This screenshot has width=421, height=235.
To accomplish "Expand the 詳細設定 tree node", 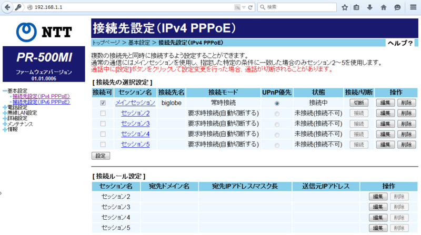I will point(5,118).
